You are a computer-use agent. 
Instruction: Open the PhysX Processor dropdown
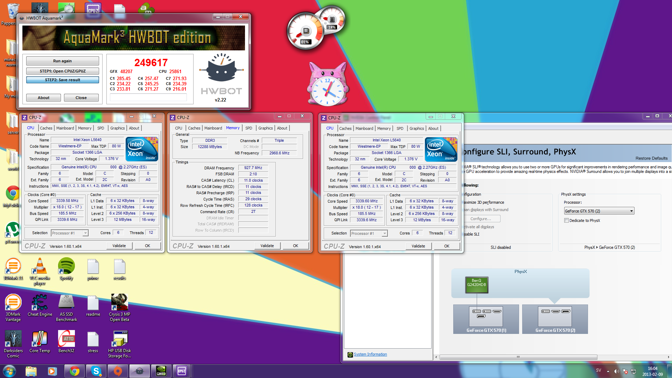[599, 211]
